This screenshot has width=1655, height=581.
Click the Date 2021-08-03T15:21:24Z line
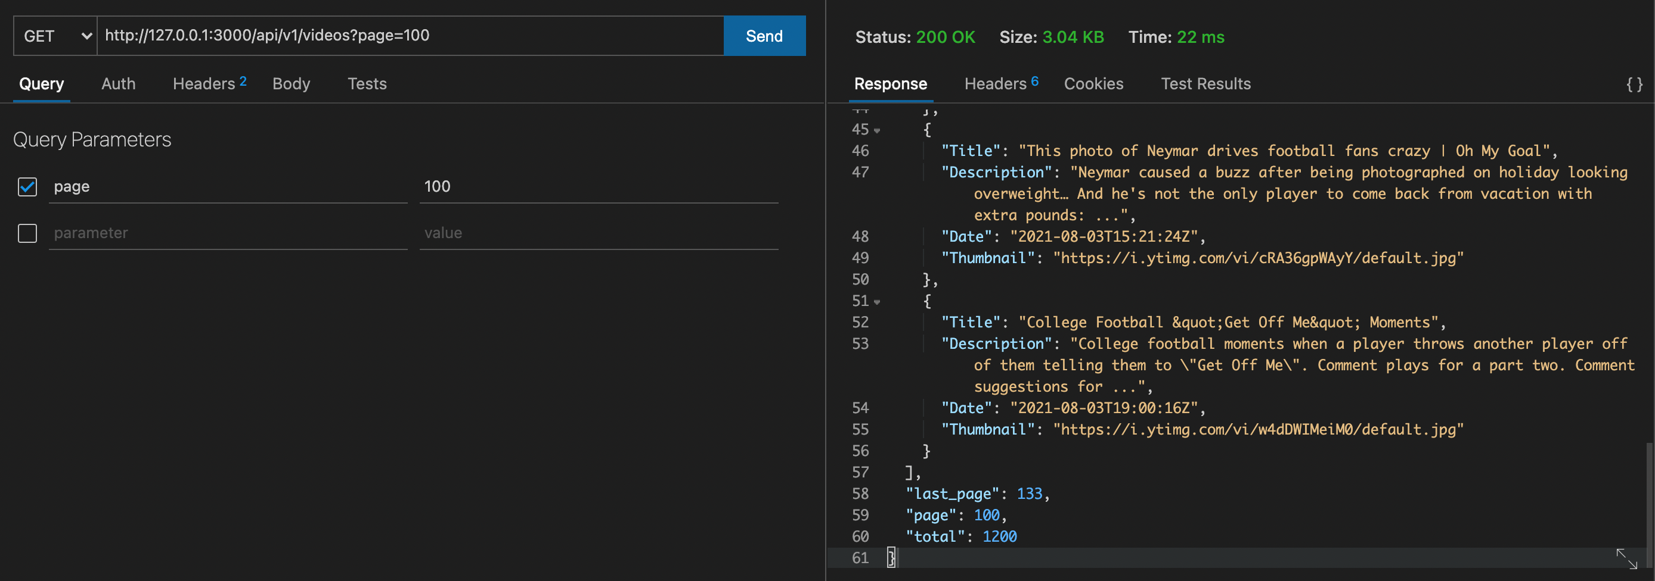coord(1073,237)
